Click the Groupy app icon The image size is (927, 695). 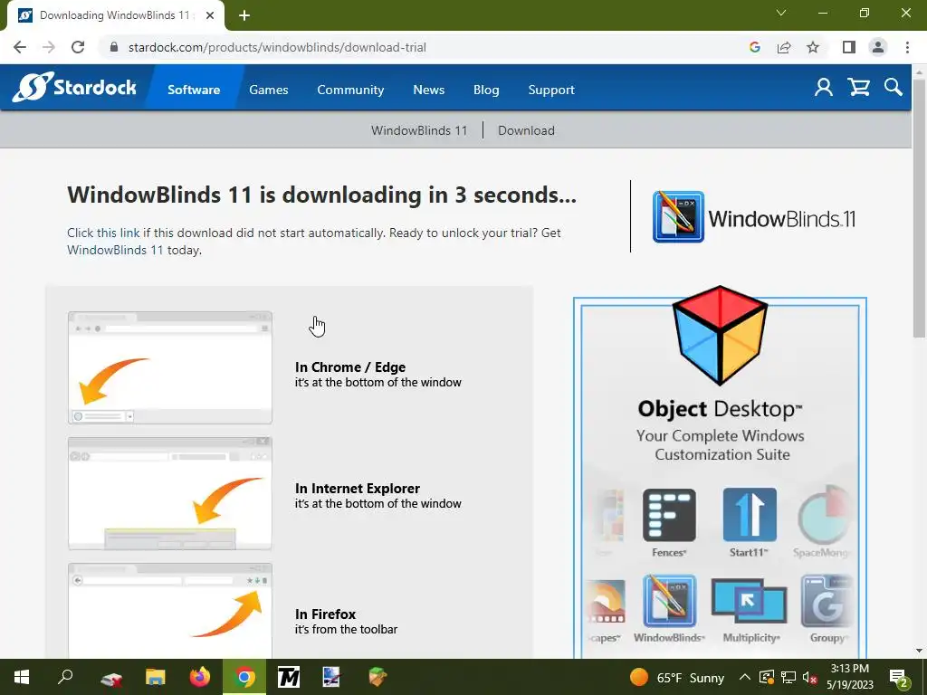(827, 601)
